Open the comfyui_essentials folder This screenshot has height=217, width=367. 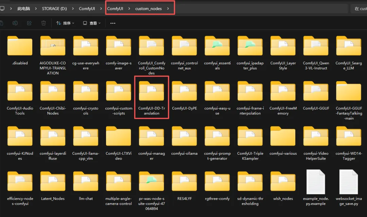point(217,46)
